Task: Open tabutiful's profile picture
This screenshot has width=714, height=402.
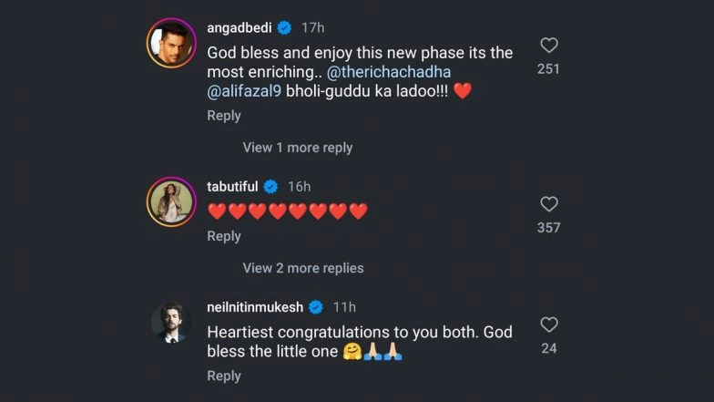Action: click(170, 201)
